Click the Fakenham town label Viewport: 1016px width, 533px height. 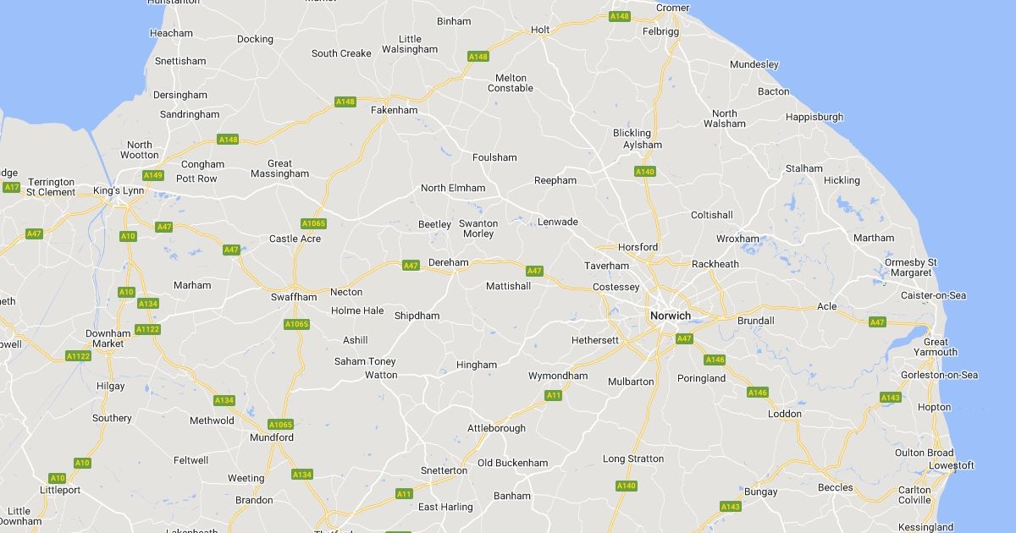395,110
